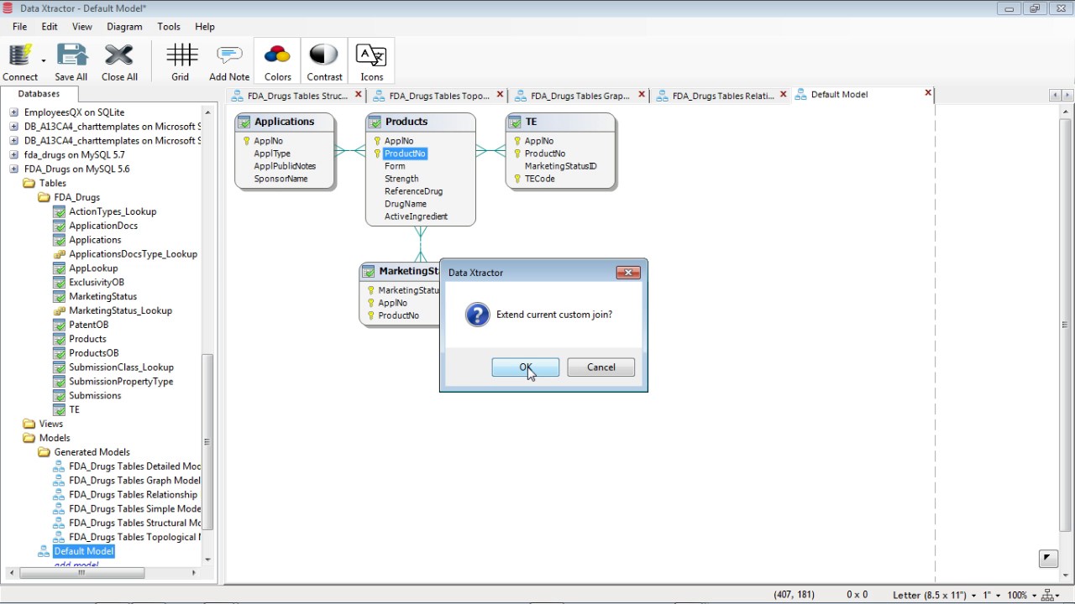This screenshot has height=604, width=1075.
Task: Click the Submissions table icon in tree
Action: 59,395
